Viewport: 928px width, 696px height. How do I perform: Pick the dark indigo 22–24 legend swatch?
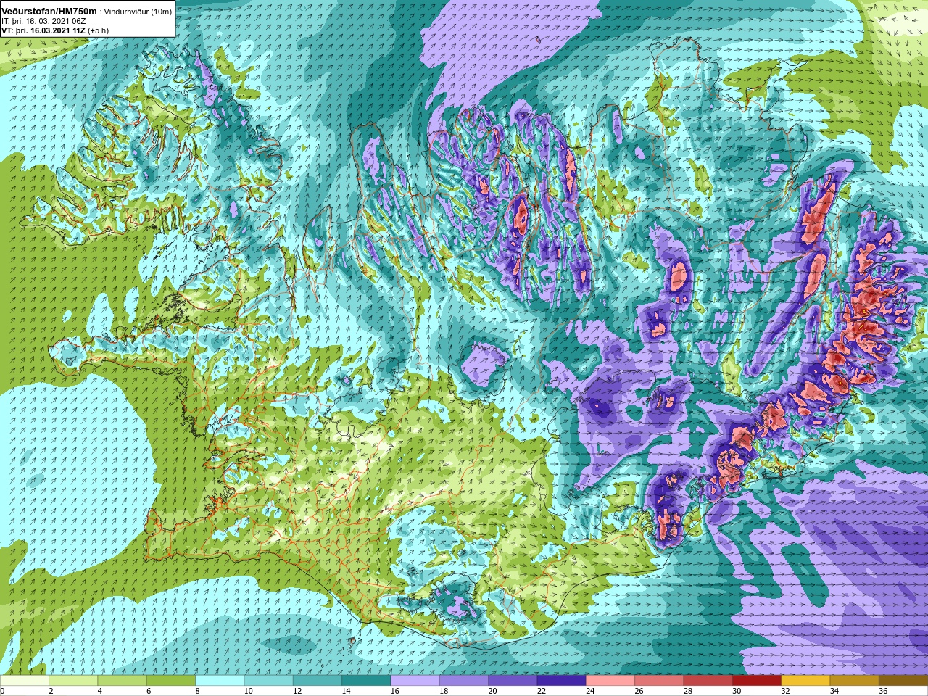561,680
